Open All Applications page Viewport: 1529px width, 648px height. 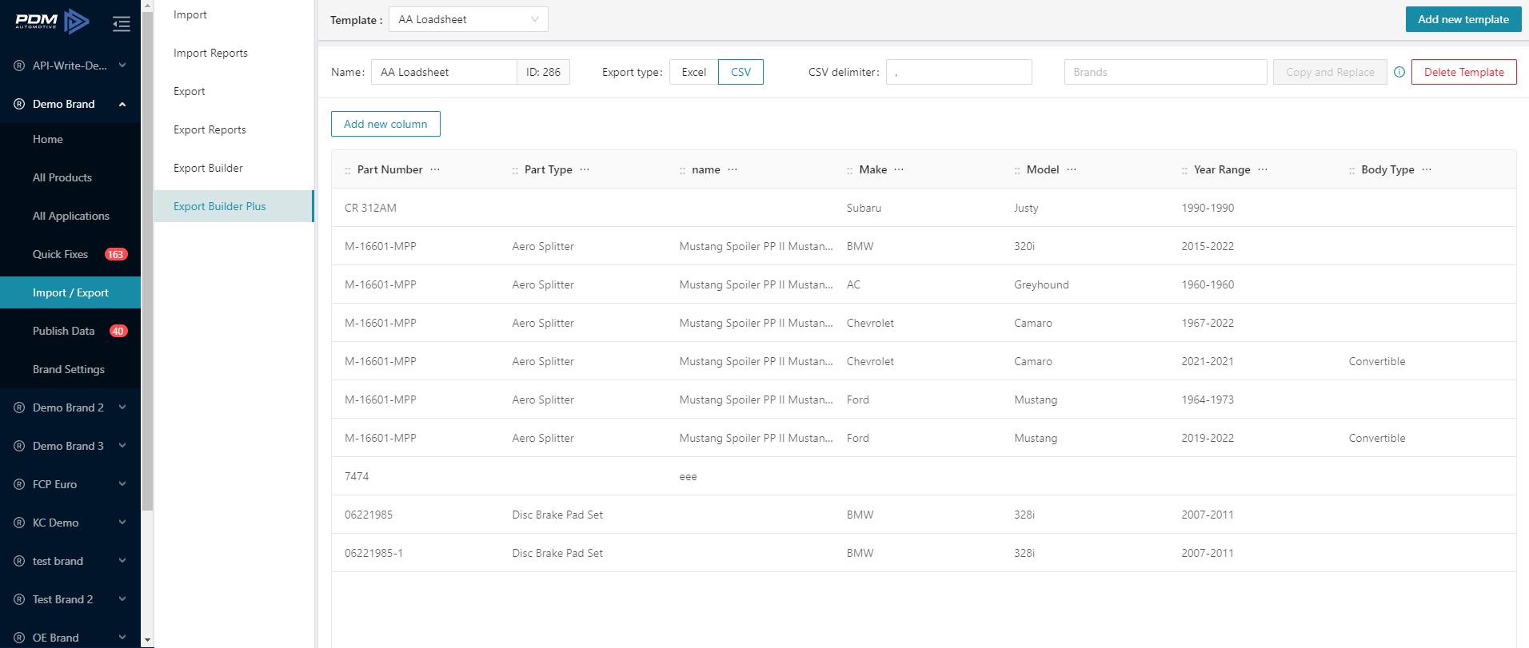coord(70,216)
